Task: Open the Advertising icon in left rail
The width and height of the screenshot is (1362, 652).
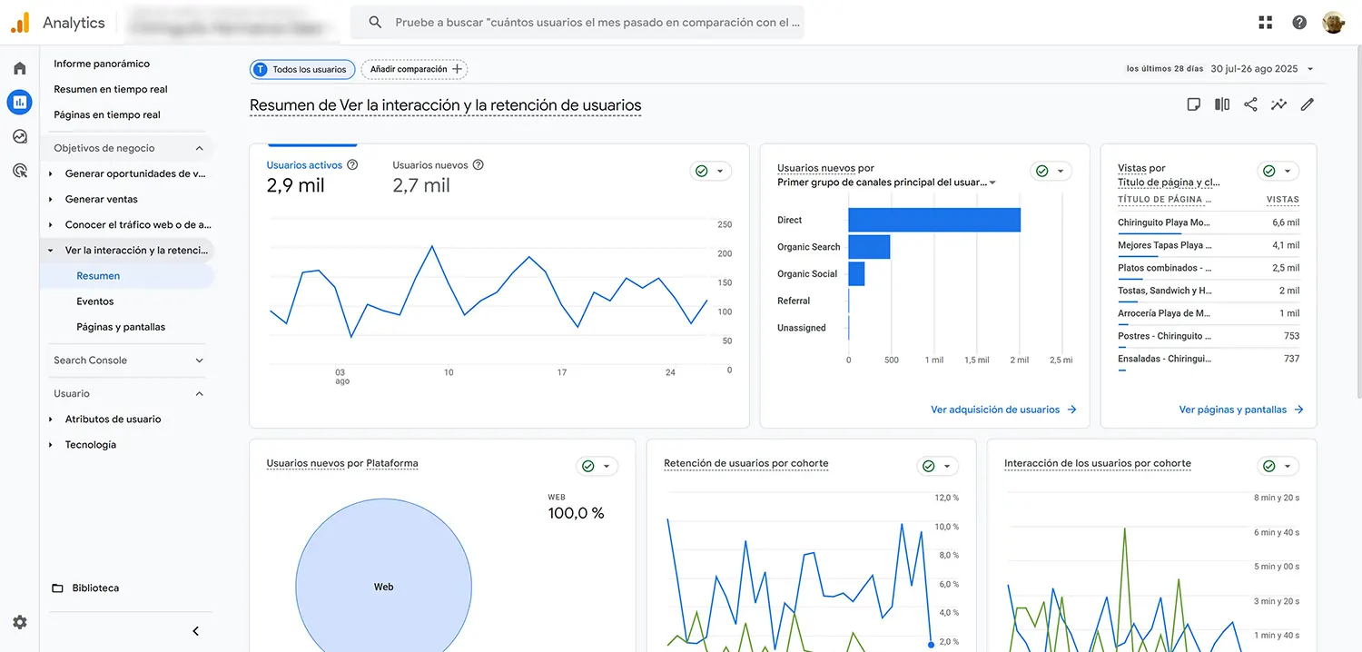Action: click(x=20, y=170)
